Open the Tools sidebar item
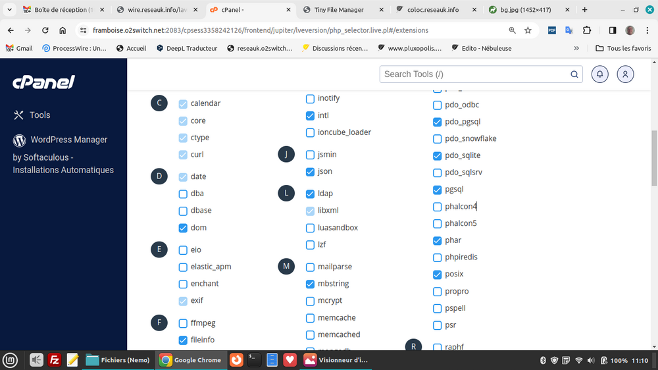Screen dimensions: 658x370 pyautogui.click(x=32, y=115)
